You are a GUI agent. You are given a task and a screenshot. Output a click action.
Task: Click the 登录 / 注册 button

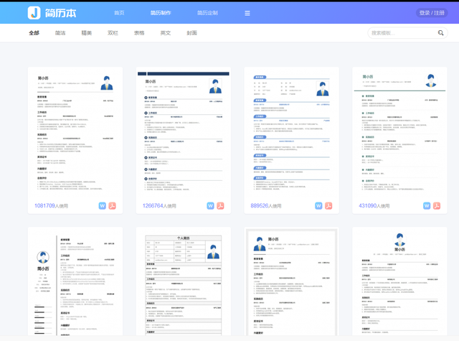[x=432, y=13]
